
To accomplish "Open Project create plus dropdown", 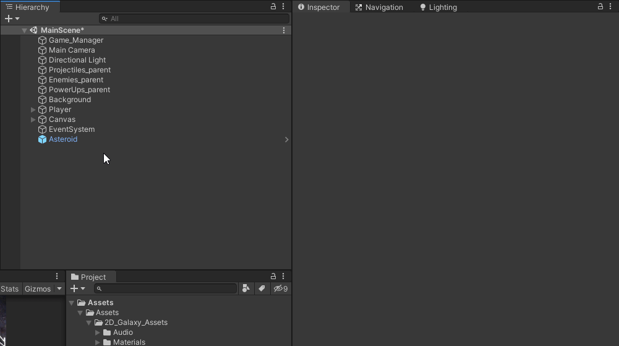I will (77, 288).
